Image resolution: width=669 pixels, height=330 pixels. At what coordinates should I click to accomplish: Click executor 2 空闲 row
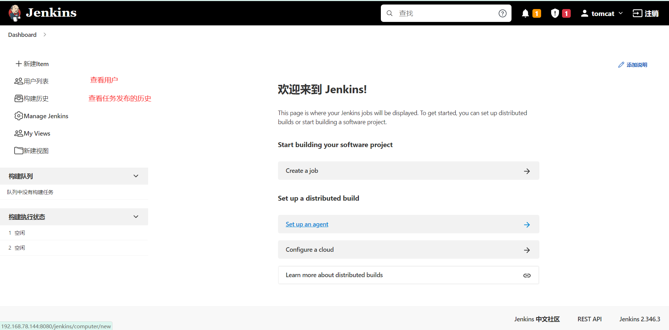click(x=74, y=248)
